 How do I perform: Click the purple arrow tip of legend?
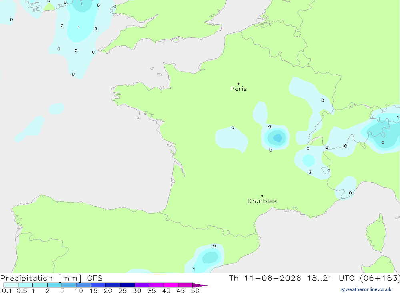tap(200, 285)
